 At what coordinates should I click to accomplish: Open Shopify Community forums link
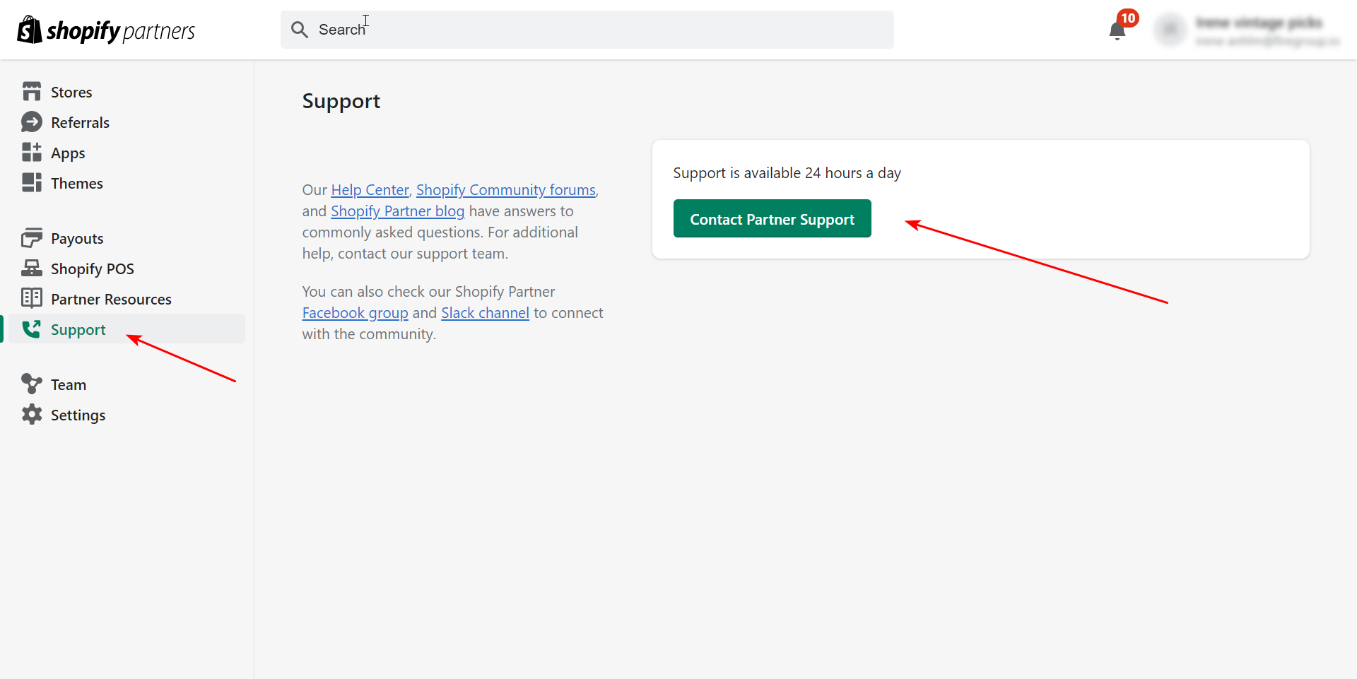pyautogui.click(x=506, y=190)
